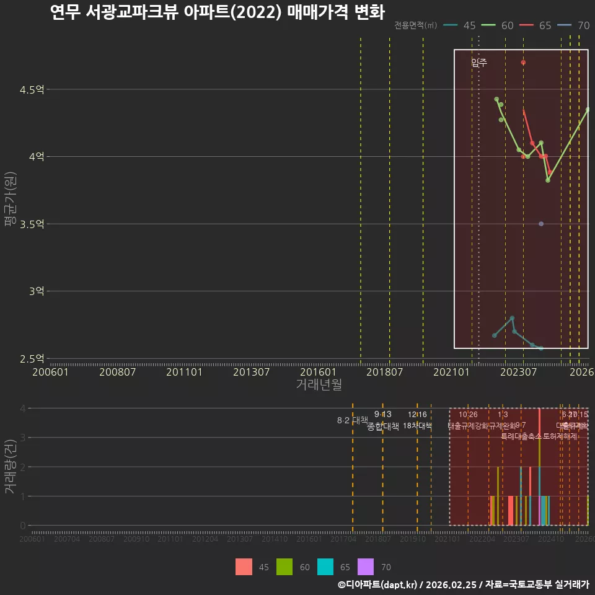
Task: Click the 10·26 대출규제강화 policy label
Action: point(469,420)
